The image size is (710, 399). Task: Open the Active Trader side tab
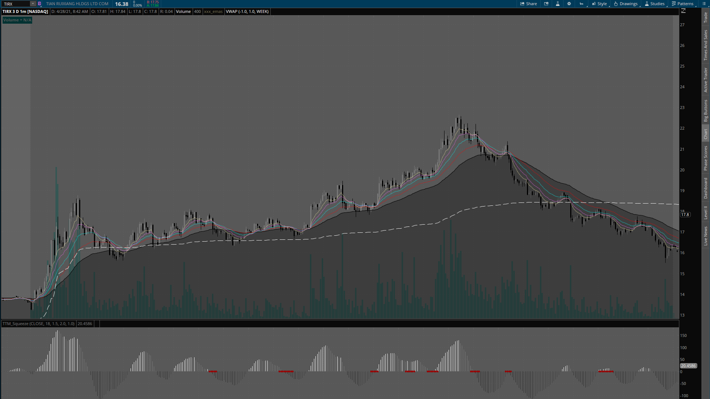[x=706, y=80]
